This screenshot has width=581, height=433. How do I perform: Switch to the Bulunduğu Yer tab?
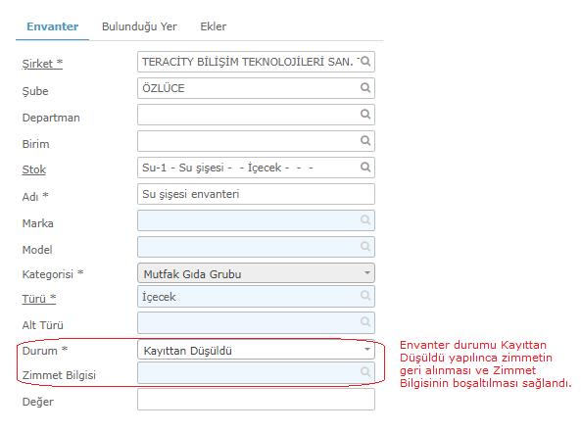(x=139, y=26)
